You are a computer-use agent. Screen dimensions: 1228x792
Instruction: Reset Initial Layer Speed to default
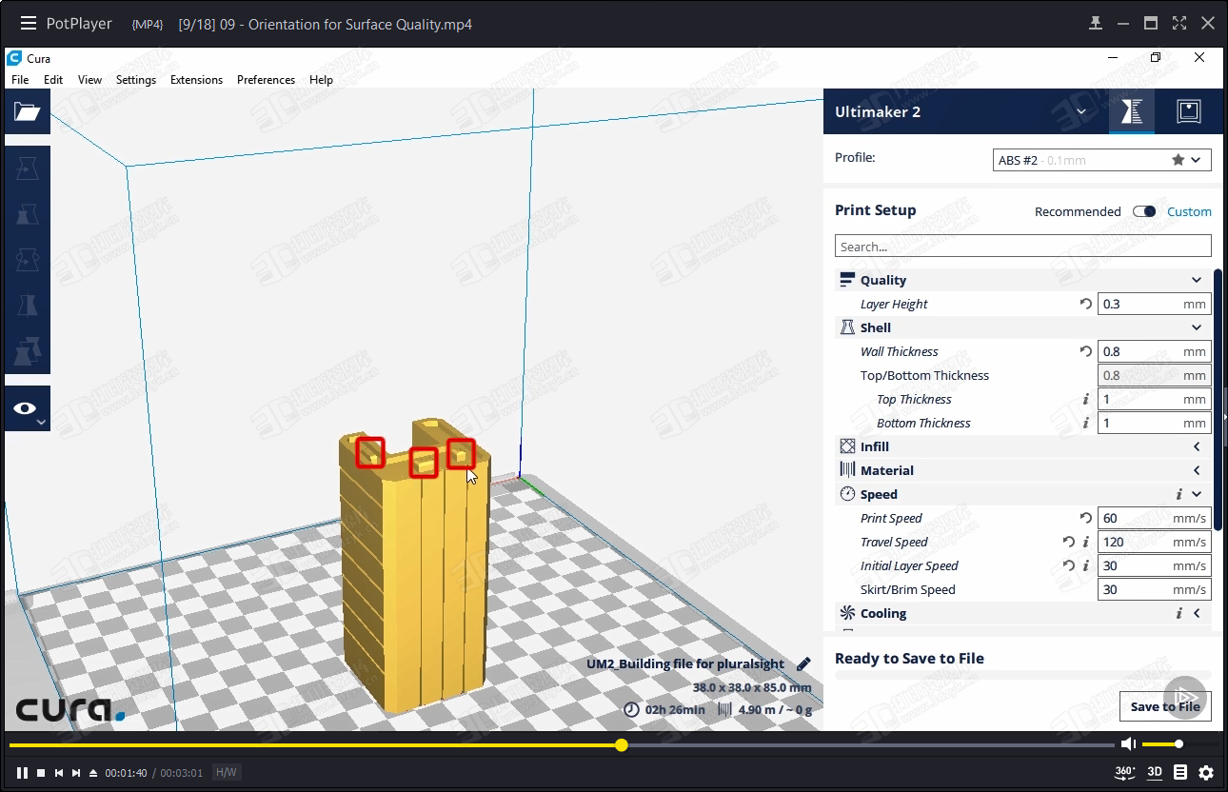tap(1069, 565)
